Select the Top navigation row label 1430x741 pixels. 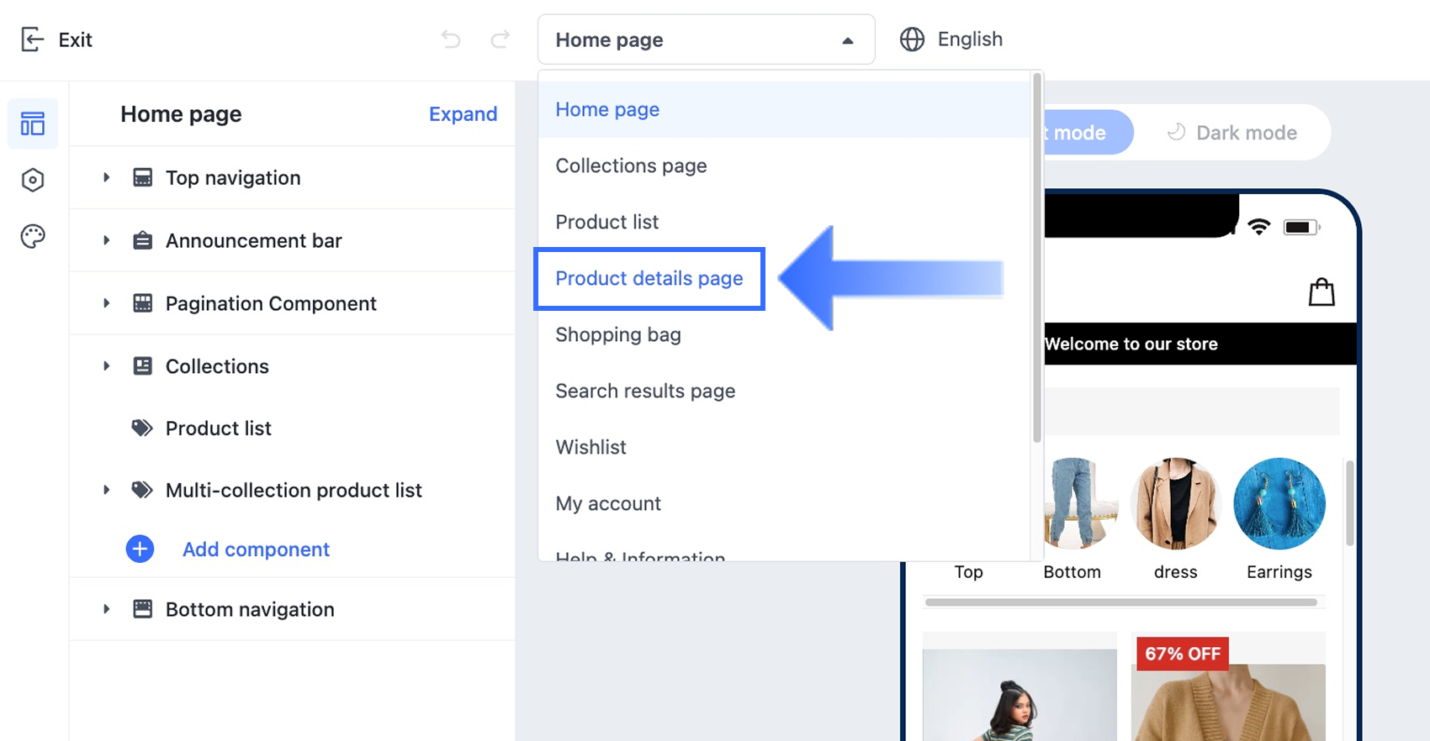point(233,177)
